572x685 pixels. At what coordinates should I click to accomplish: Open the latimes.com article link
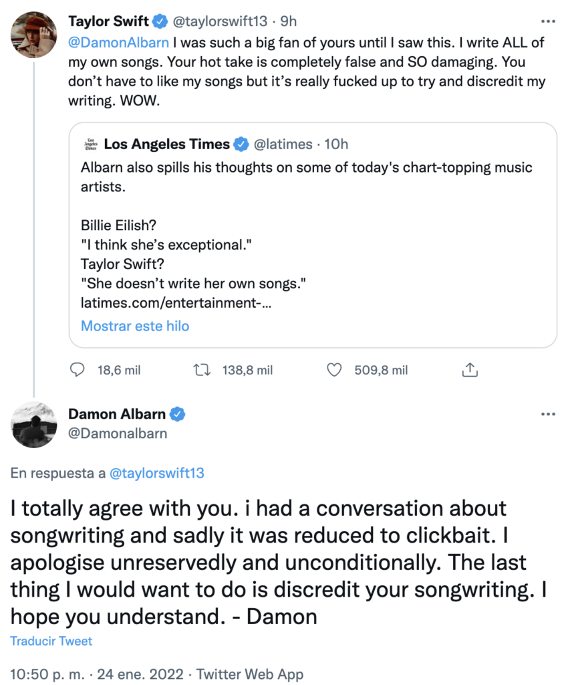pos(176,304)
